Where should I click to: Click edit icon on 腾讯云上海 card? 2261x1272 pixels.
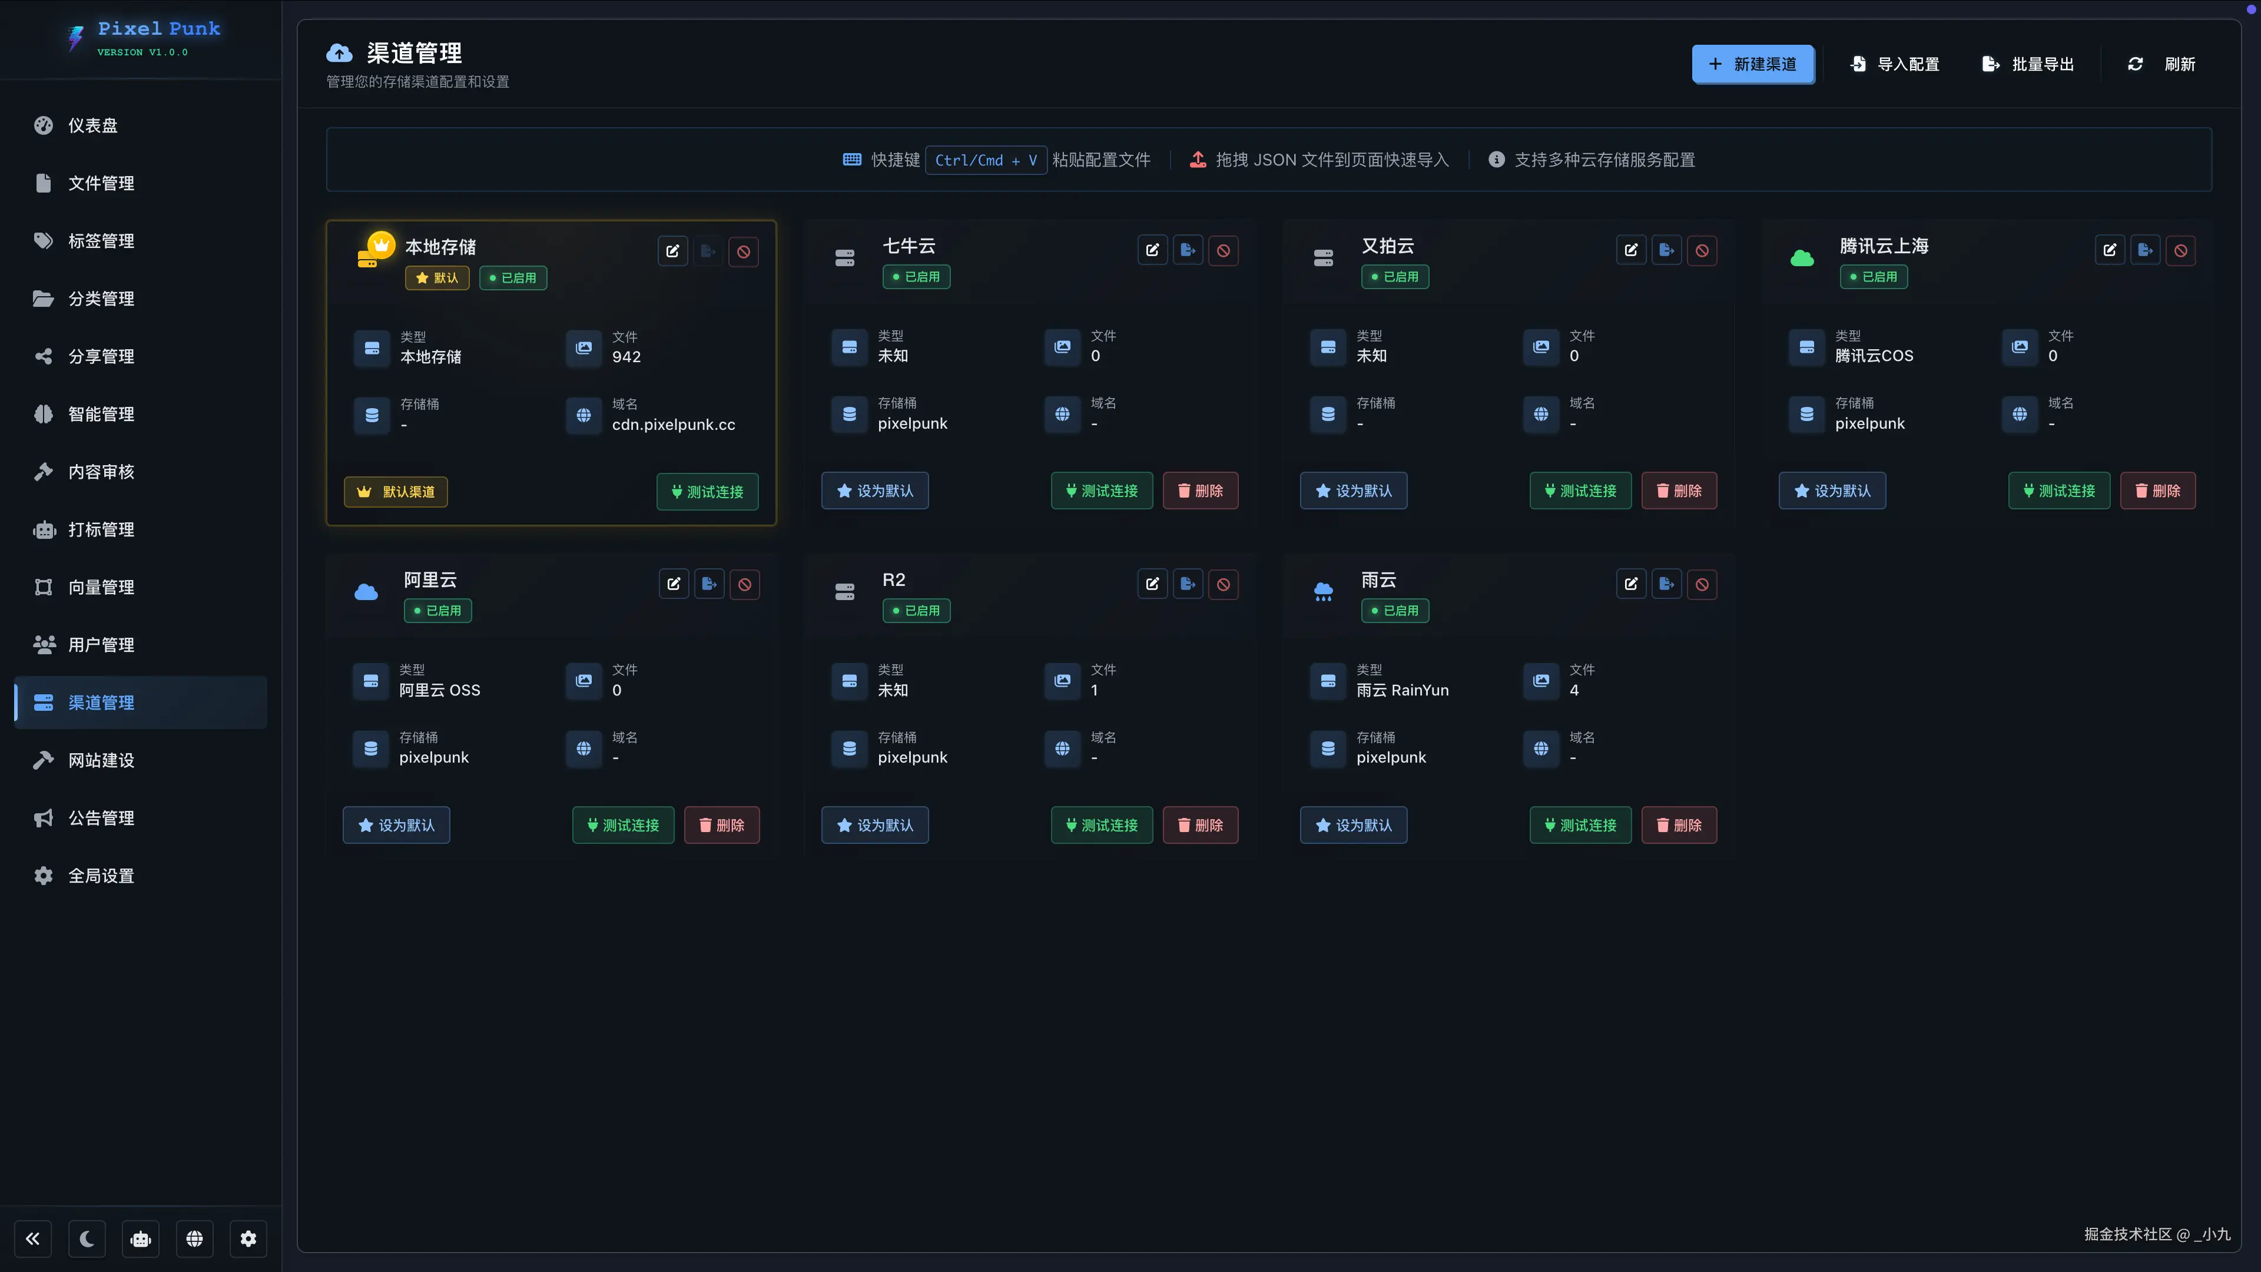point(2109,250)
